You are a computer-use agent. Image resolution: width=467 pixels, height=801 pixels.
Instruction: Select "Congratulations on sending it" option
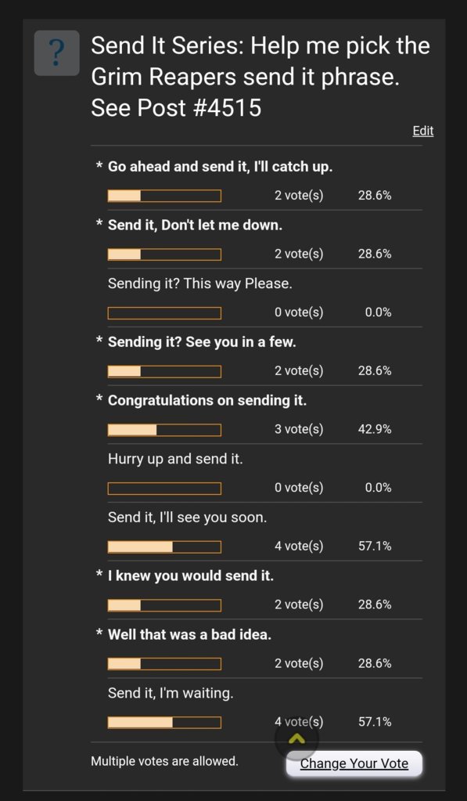point(207,401)
